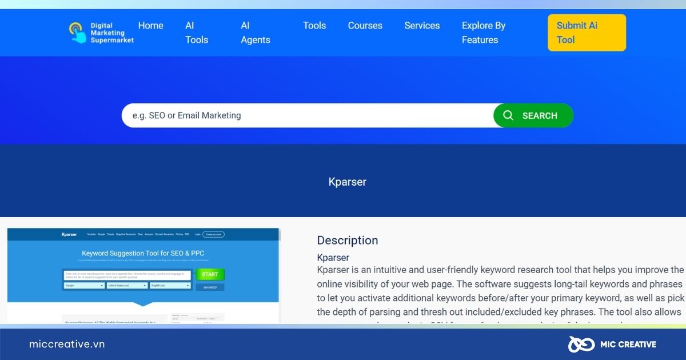This screenshot has height=360, width=686.
Task: Click the START button in Kparser preview
Action: 209,274
